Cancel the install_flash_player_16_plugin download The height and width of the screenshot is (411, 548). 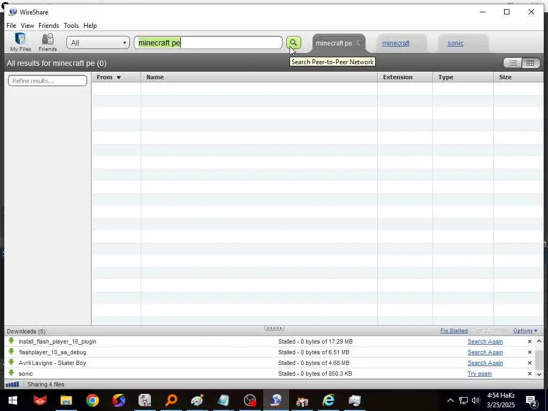click(529, 341)
